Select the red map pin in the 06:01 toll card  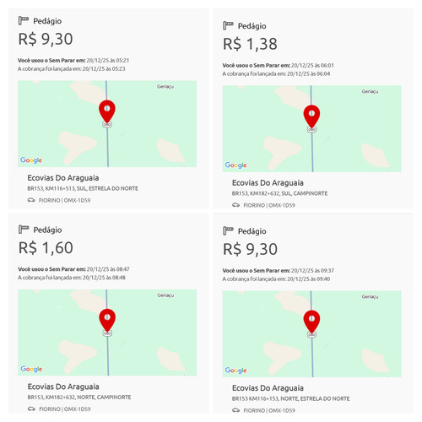point(311,116)
